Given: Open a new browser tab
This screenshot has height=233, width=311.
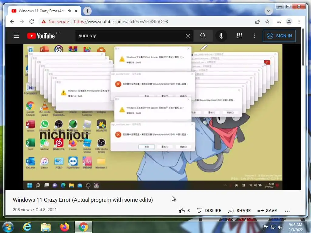Looking at the screenshot, I should coord(87,11).
